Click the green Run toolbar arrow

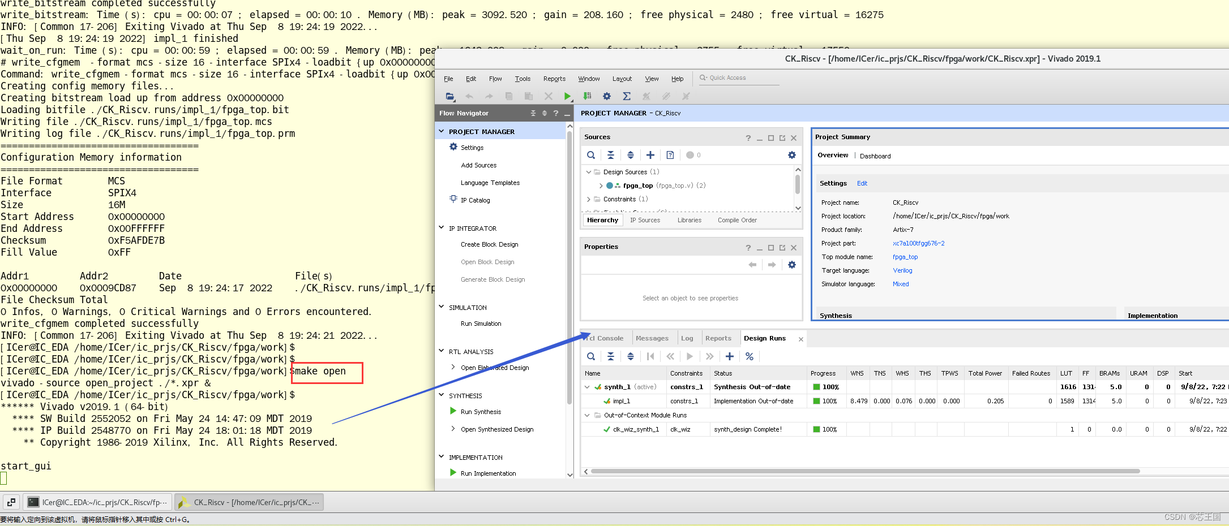coord(567,96)
